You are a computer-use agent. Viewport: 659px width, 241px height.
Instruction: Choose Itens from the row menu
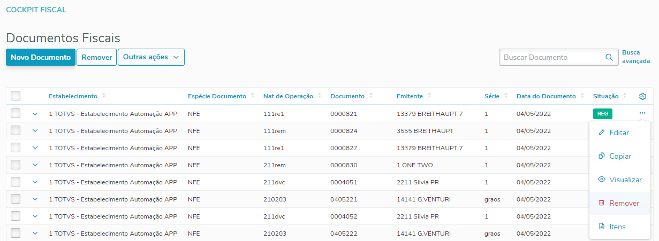tap(620, 227)
